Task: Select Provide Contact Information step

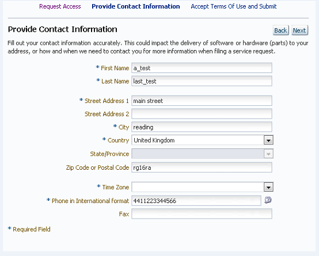Action: coord(136,6)
